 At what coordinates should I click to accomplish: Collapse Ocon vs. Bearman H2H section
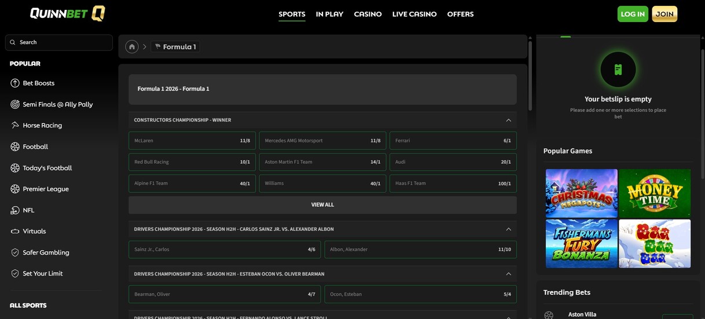click(x=509, y=274)
